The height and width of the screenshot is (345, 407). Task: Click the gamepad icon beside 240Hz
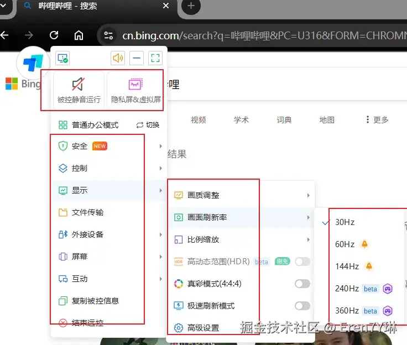click(x=388, y=289)
